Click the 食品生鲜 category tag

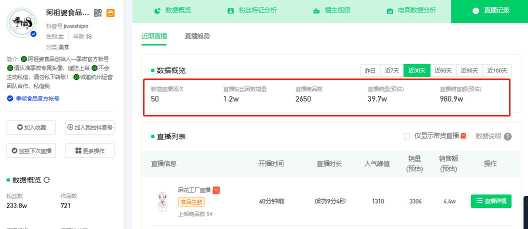191,202
